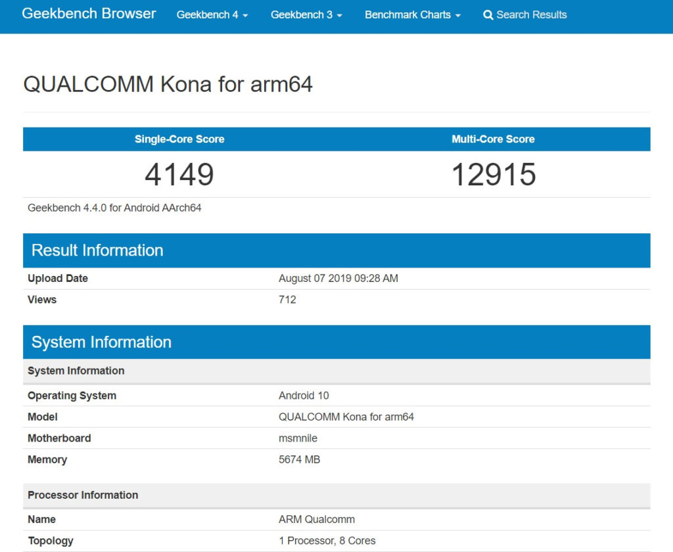The width and height of the screenshot is (673, 552).
Task: Click the Multi-Core Score header
Action: click(493, 139)
